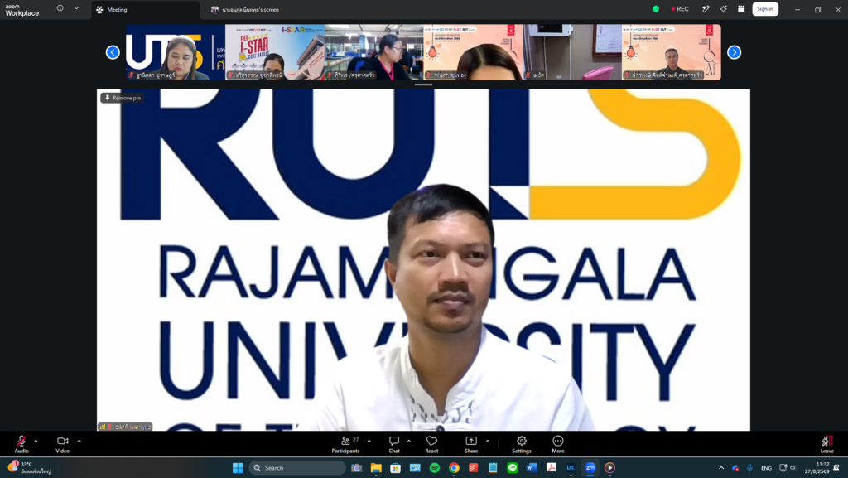Screen dimensions: 848x478
Task: Expand the arrow beside Participants
Action: click(x=369, y=442)
